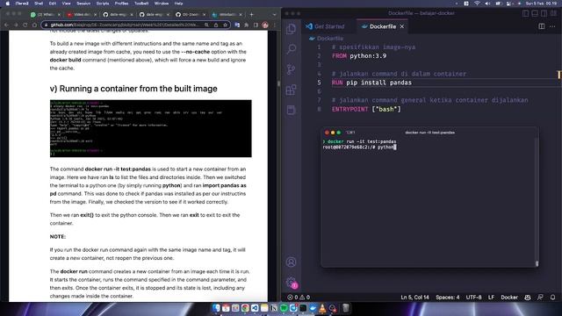
Task: Click the iTerm2 terminal python prompt line
Action: tap(359, 147)
